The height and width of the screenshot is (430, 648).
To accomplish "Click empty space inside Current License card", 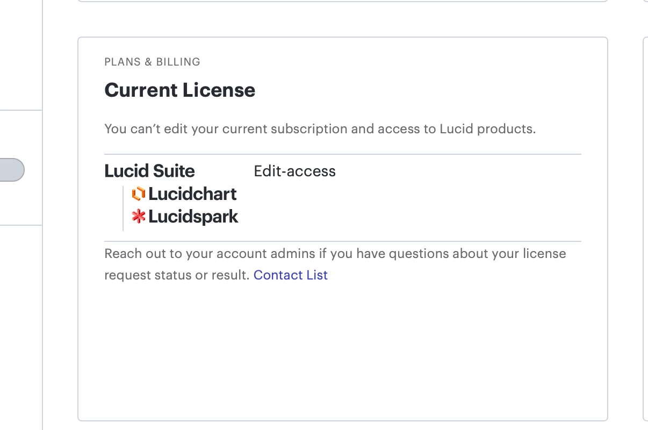I will 343,349.
